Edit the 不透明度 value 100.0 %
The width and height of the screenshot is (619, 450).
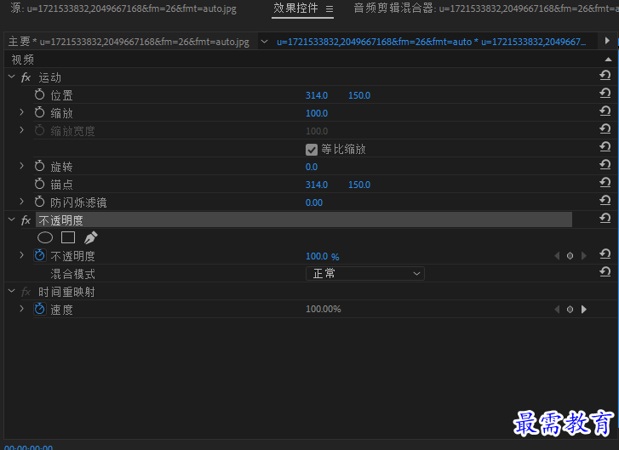tap(322, 256)
